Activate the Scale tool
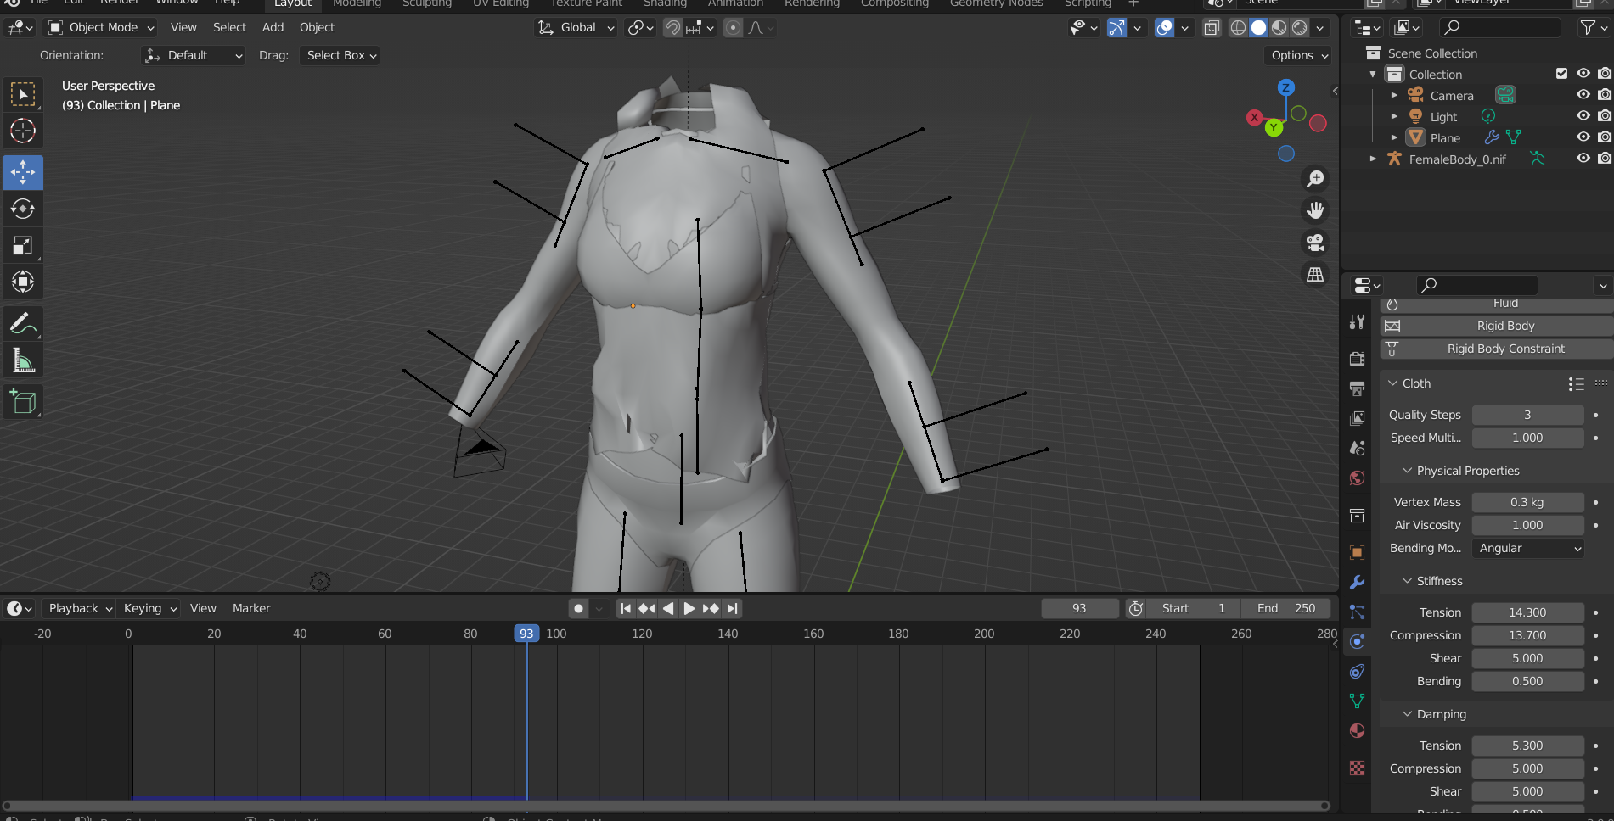This screenshot has height=821, width=1614. 23,246
